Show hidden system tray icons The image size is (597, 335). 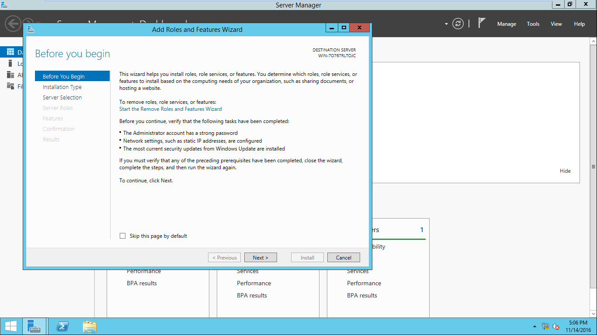pos(535,326)
